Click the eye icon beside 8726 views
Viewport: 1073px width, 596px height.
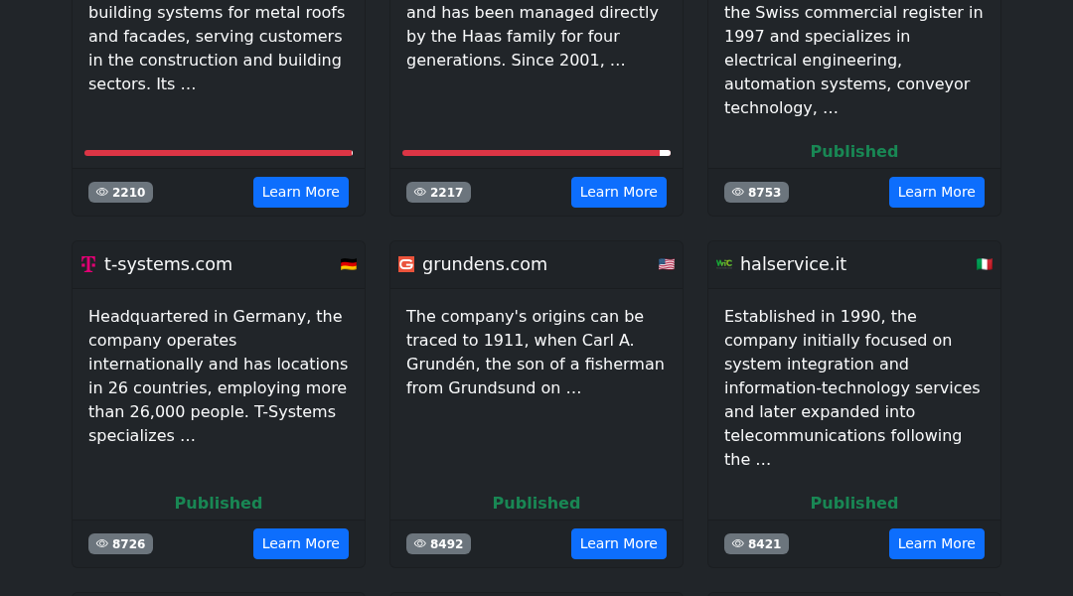click(102, 544)
